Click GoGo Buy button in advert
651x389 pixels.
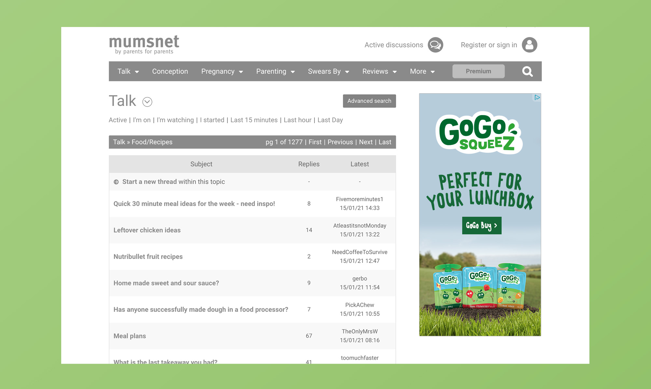point(481,226)
